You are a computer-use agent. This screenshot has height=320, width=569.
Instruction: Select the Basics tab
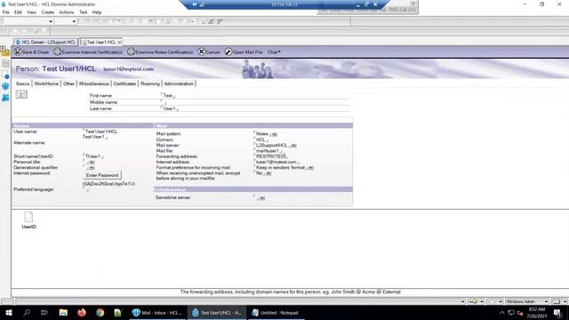pos(22,84)
